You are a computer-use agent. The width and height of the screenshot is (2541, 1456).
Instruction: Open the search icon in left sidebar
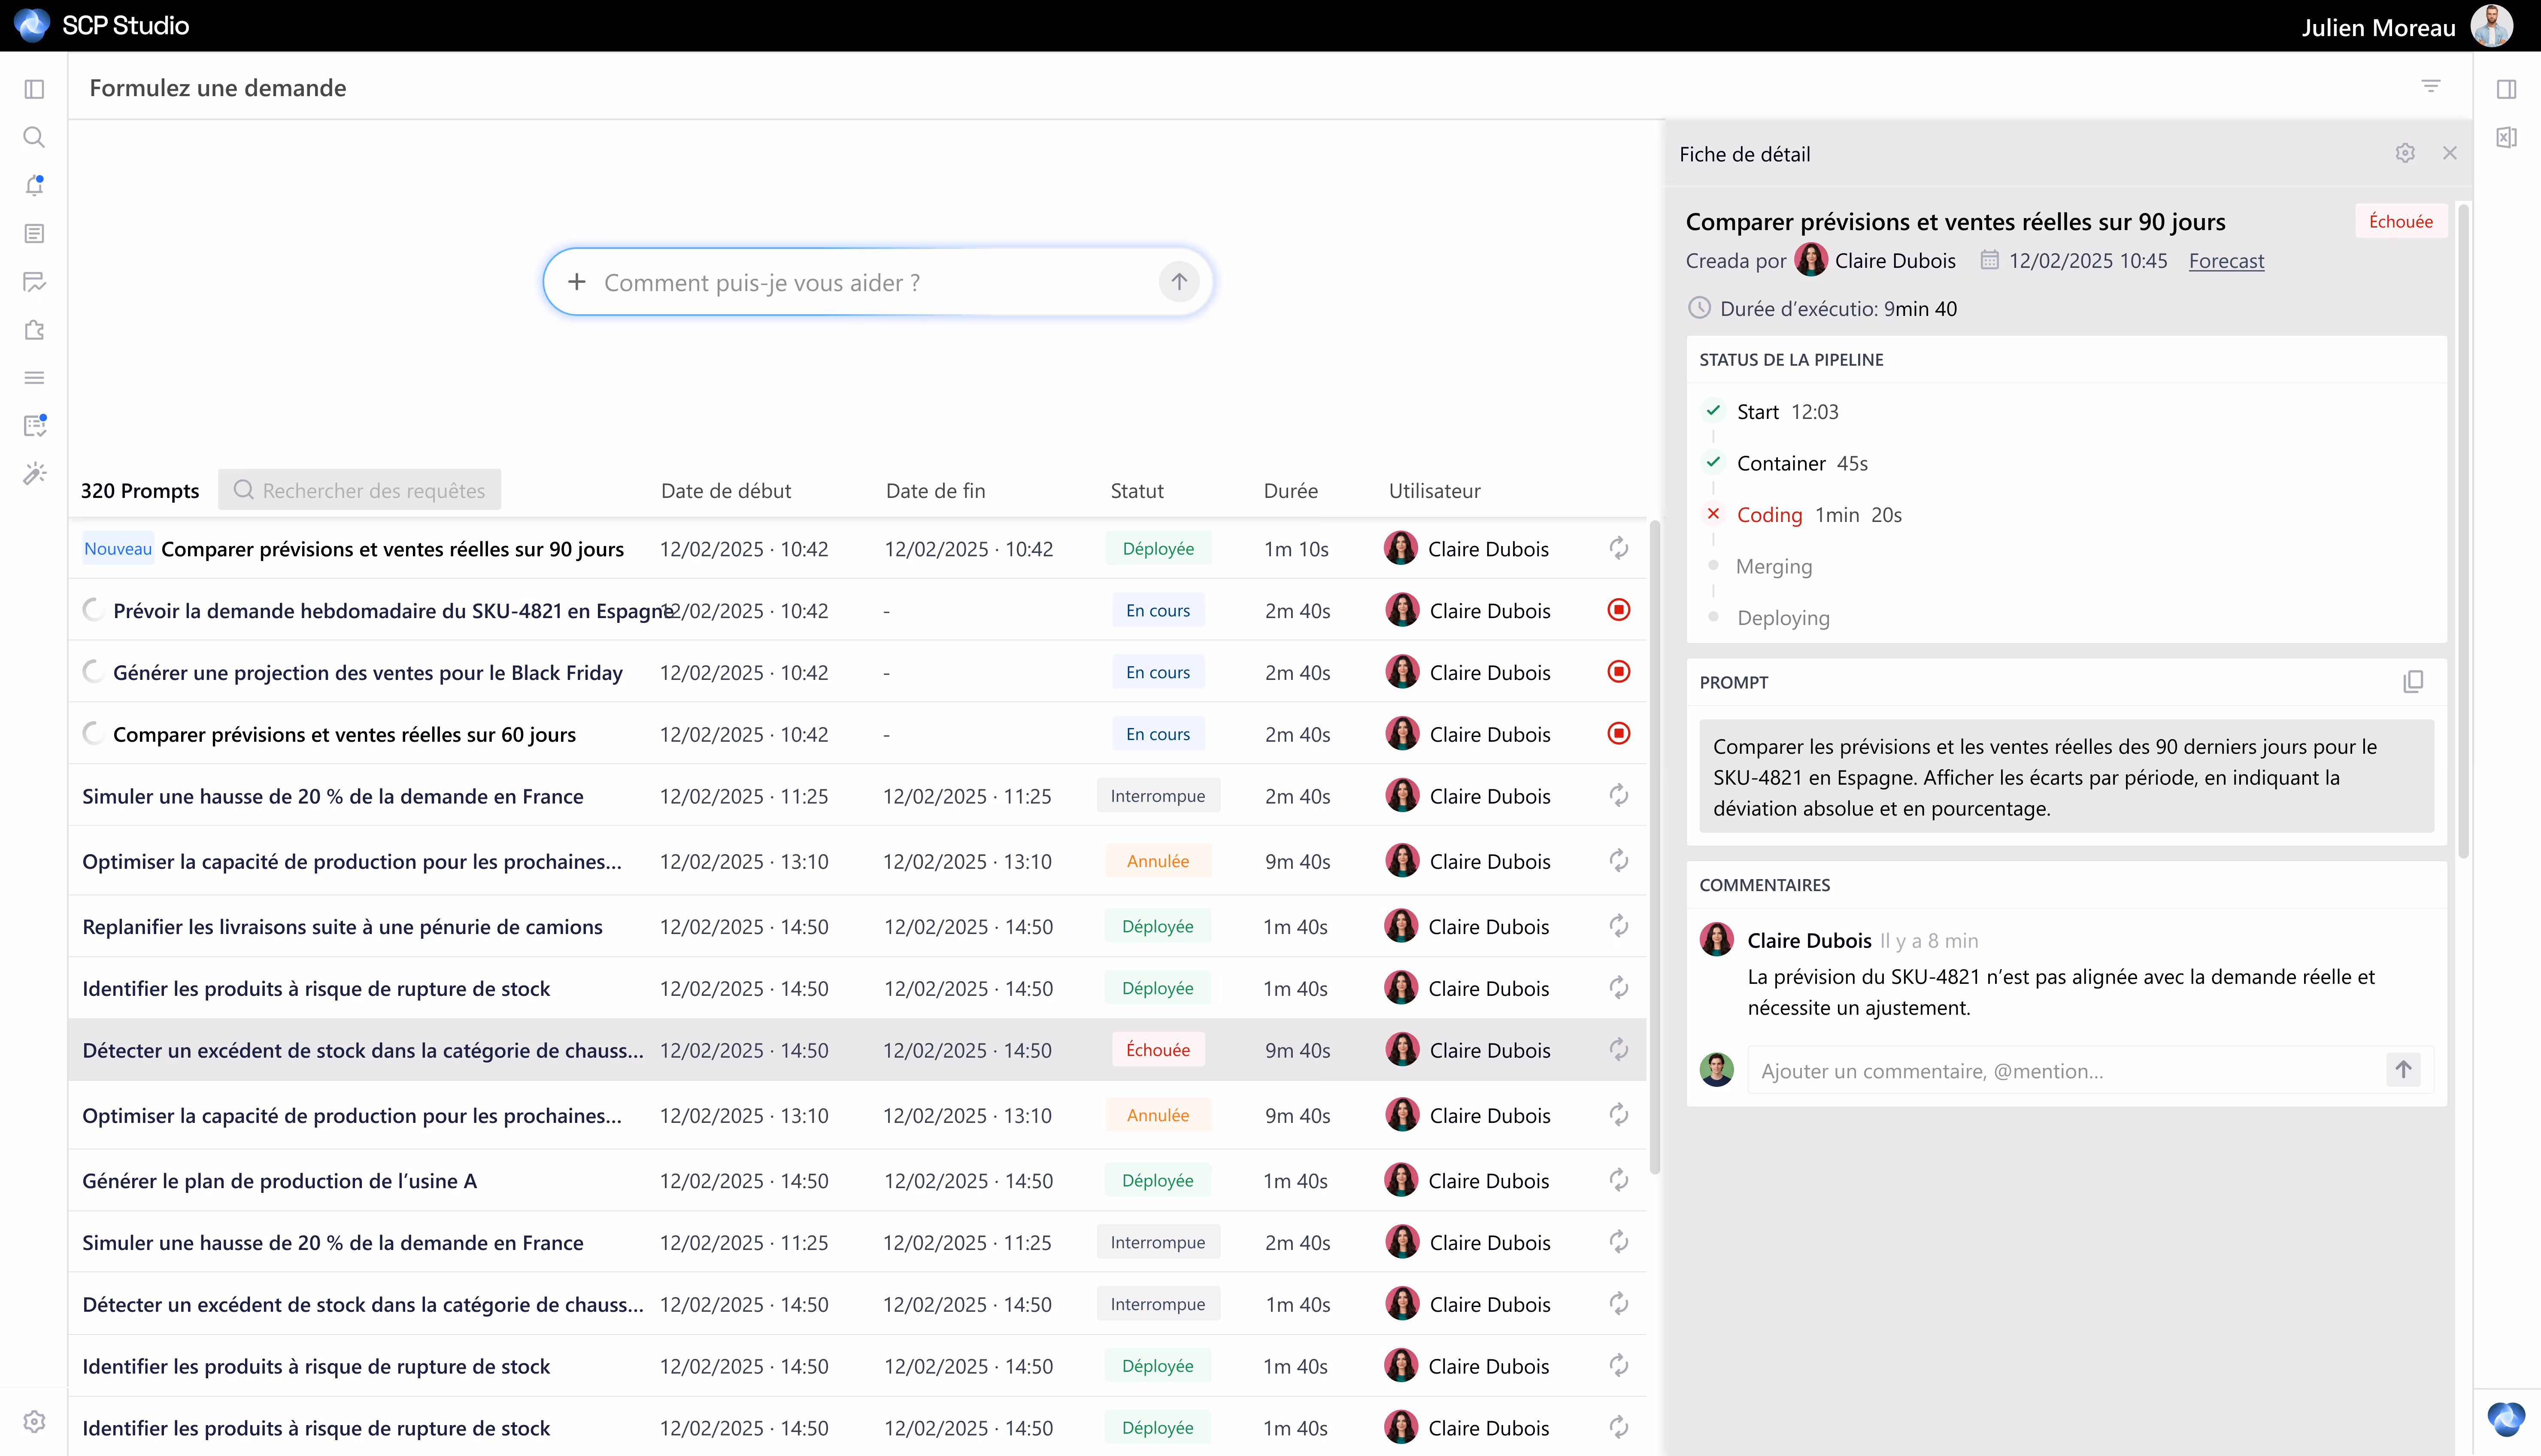coord(34,137)
